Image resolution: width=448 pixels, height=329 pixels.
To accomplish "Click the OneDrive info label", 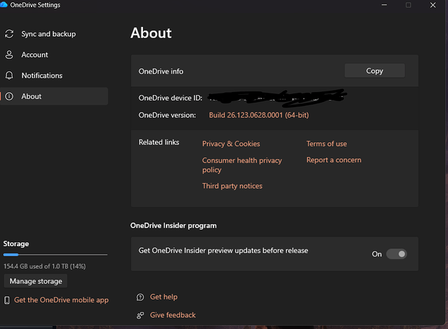I will [161, 71].
